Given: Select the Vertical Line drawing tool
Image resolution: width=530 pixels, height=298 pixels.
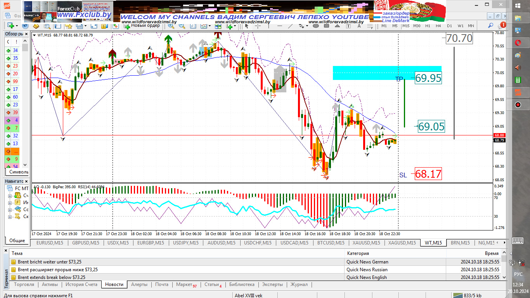Looking at the screenshot, I should pyautogui.click(x=268, y=26).
